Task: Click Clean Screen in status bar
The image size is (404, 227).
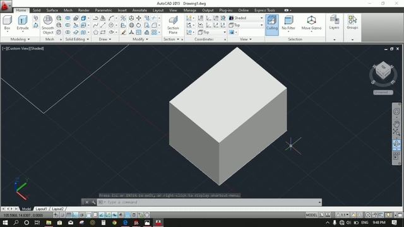Action: pos(400,215)
